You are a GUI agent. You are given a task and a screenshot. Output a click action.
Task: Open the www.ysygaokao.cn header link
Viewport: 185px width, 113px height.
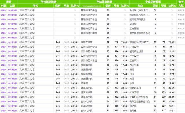click(92, 6)
